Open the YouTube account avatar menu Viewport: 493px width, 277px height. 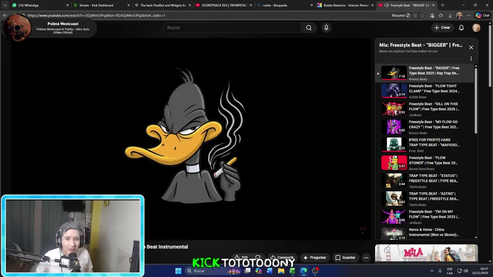click(x=476, y=28)
